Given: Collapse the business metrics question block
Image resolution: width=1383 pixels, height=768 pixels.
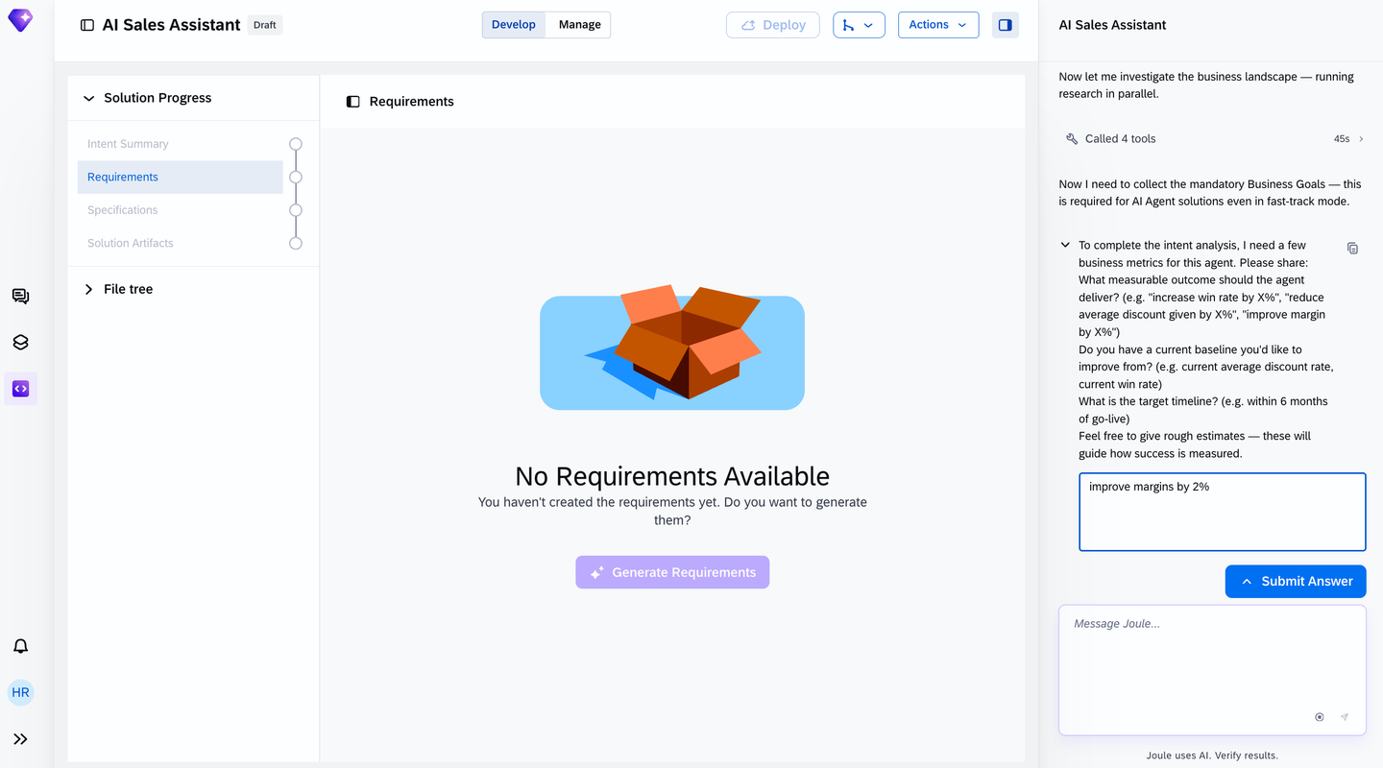Looking at the screenshot, I should coord(1065,245).
